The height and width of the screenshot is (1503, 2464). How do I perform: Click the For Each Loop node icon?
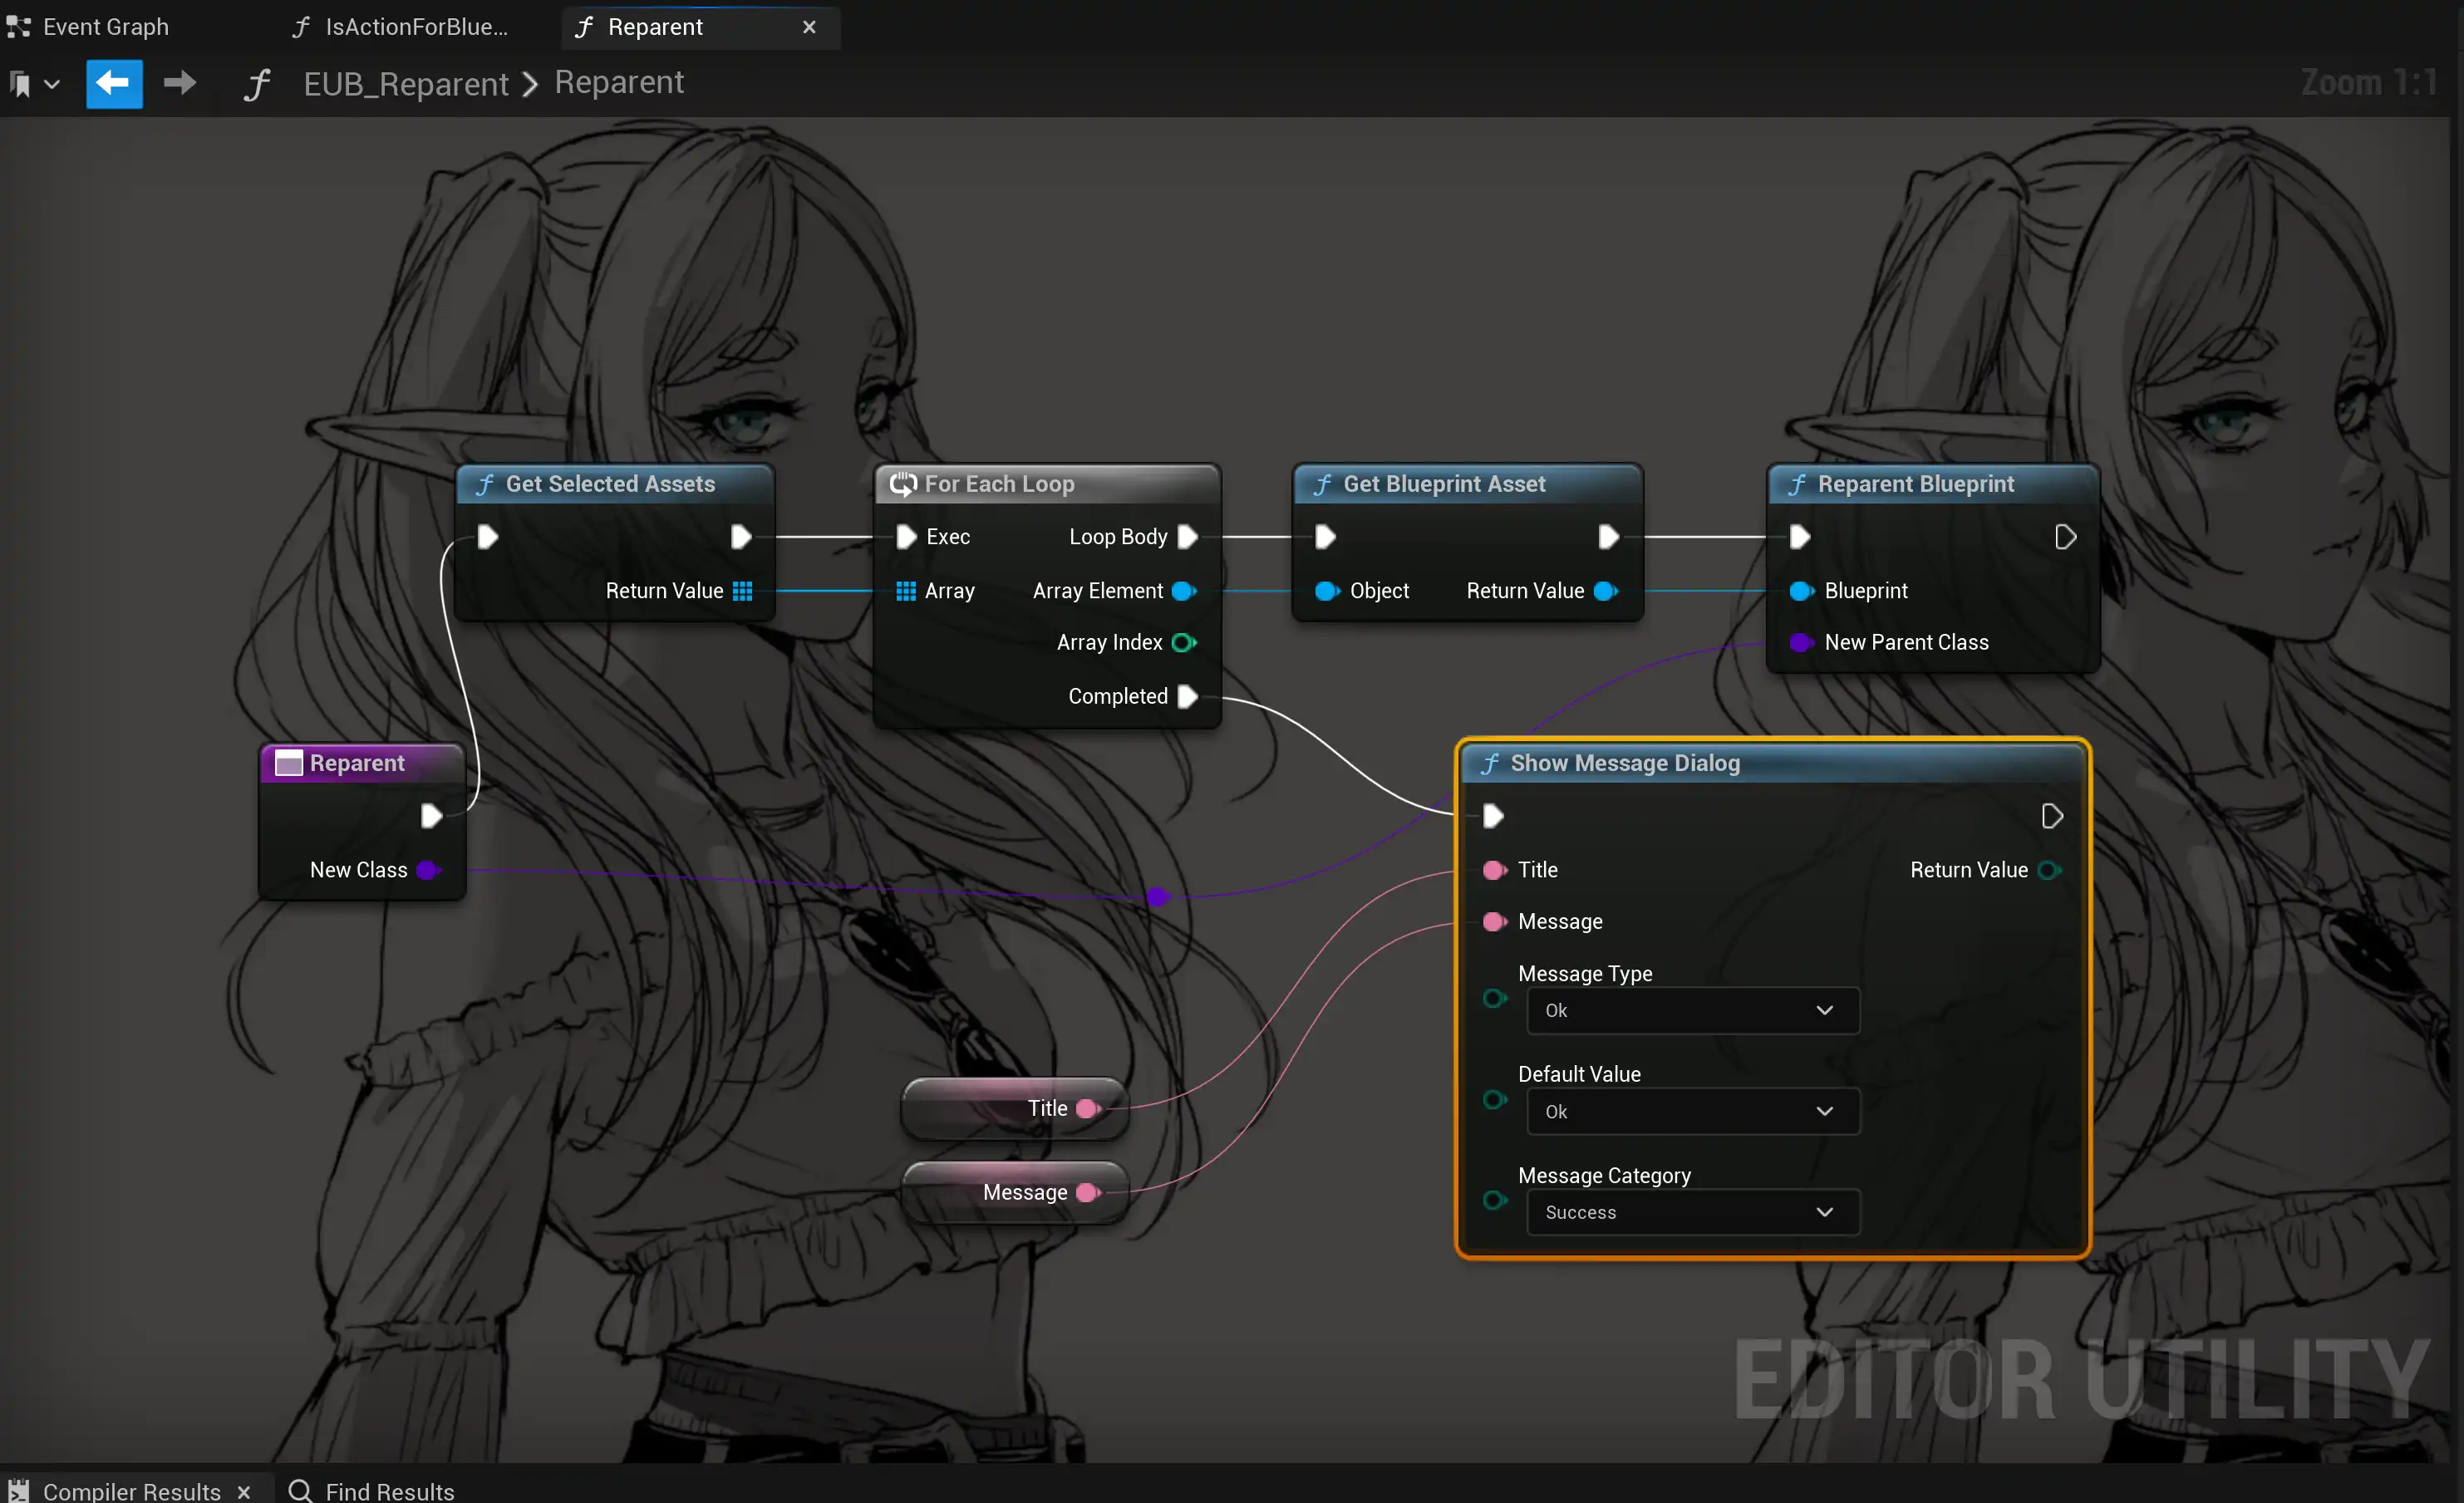(x=903, y=484)
